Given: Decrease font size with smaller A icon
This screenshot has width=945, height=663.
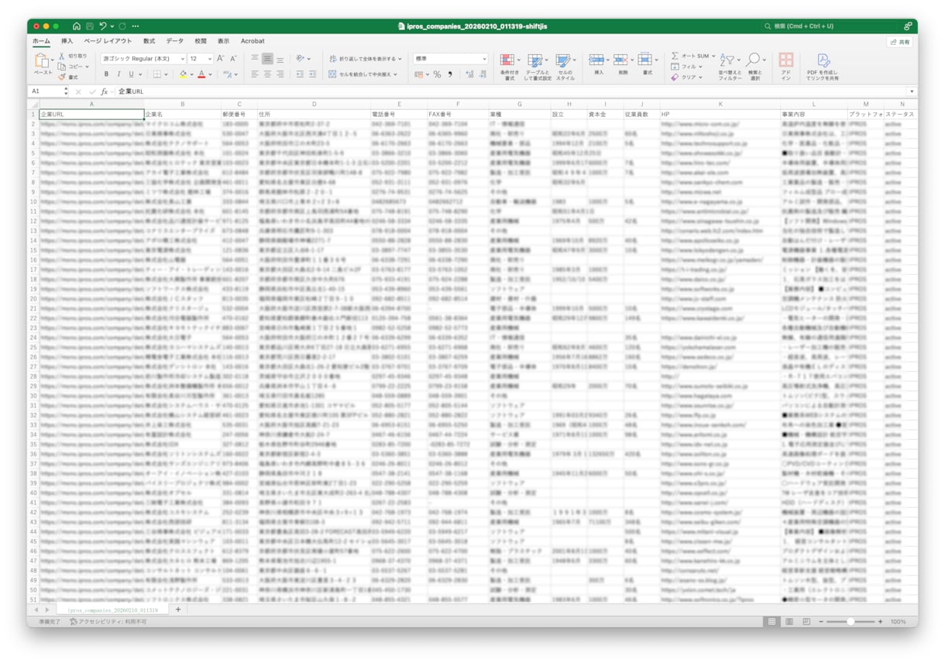Looking at the screenshot, I should coord(232,58).
